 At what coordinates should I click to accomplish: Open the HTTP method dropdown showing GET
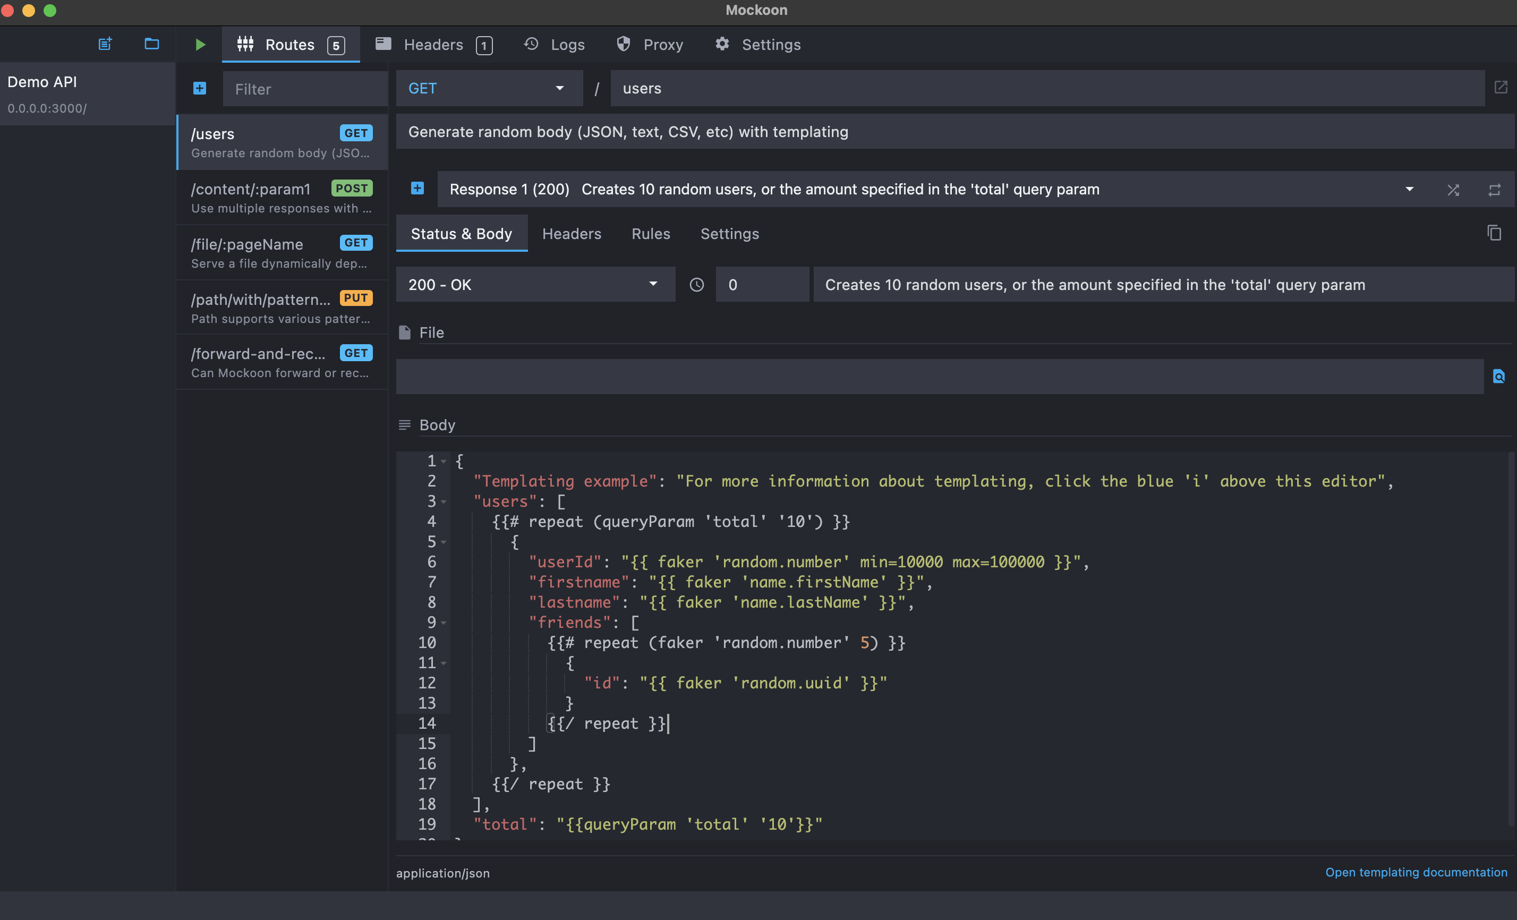pos(489,88)
